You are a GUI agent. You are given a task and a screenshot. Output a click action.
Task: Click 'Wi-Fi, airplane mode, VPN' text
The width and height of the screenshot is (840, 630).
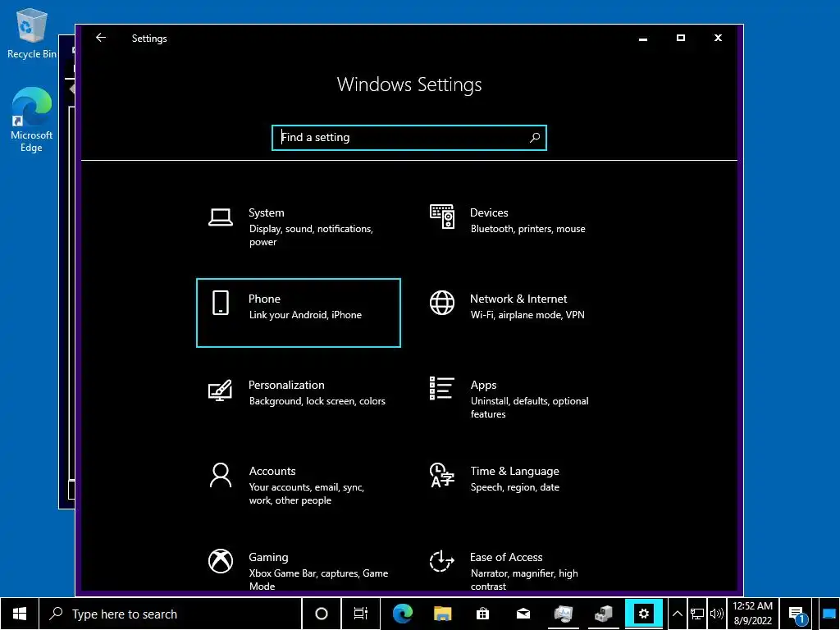[x=527, y=315]
